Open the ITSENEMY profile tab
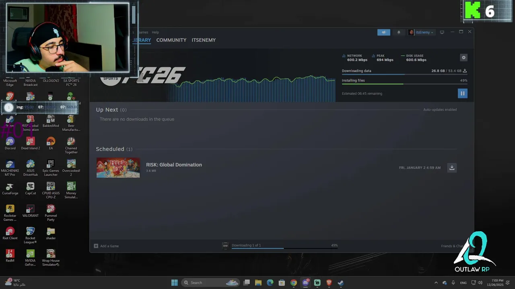515x289 pixels. tap(204, 40)
